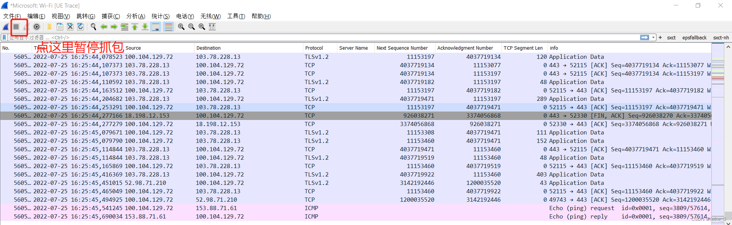Open the 文件(F) menu
This screenshot has width=732, height=225.
[12, 16]
